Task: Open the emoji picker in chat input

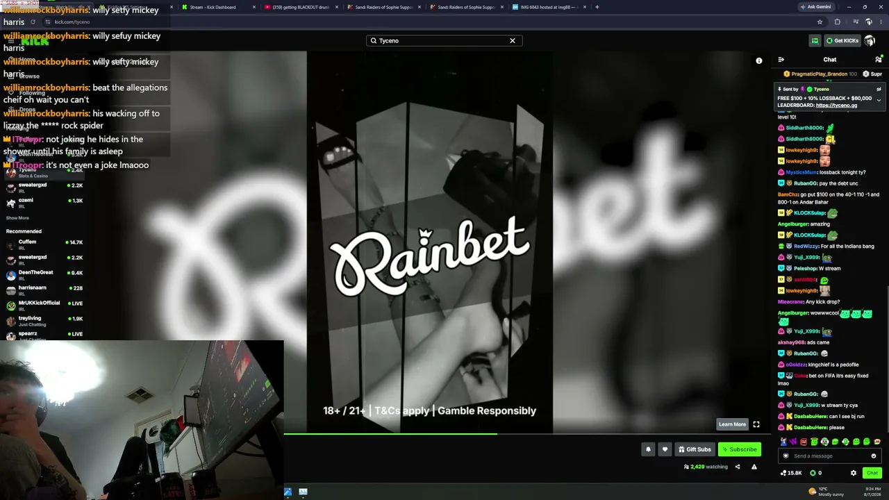Action: 874,456
